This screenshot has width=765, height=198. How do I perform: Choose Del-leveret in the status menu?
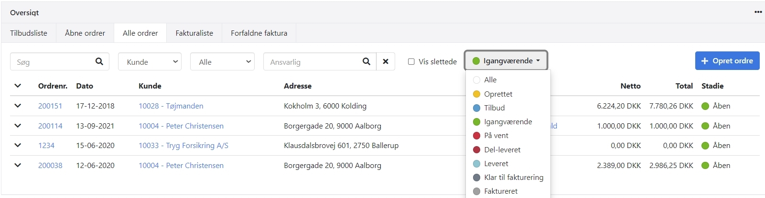[x=508, y=149]
